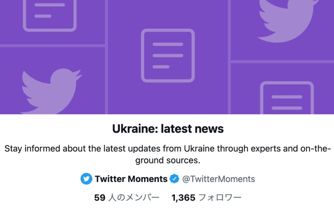Click the bold 59 member number
Screen dimensions: 334x223
click(100, 198)
